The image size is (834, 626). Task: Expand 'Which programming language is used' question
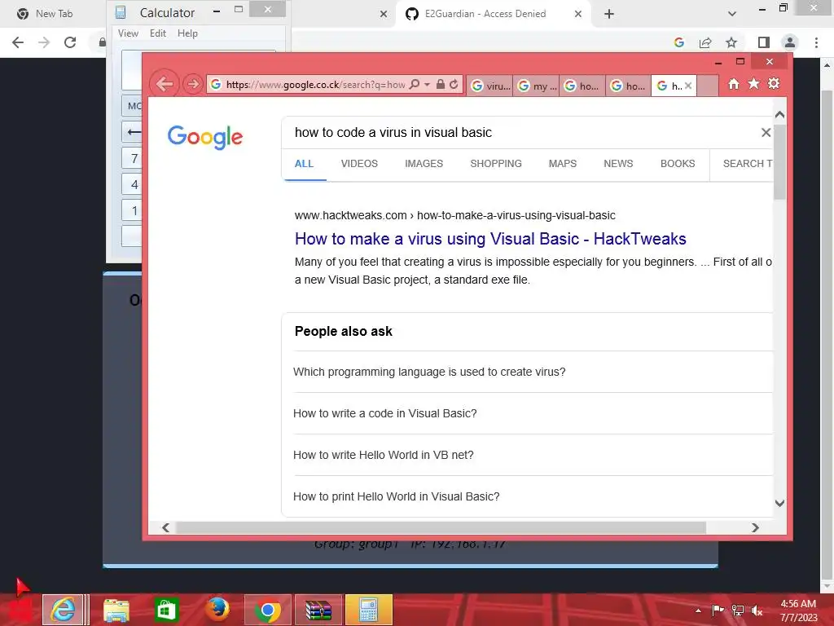533,372
